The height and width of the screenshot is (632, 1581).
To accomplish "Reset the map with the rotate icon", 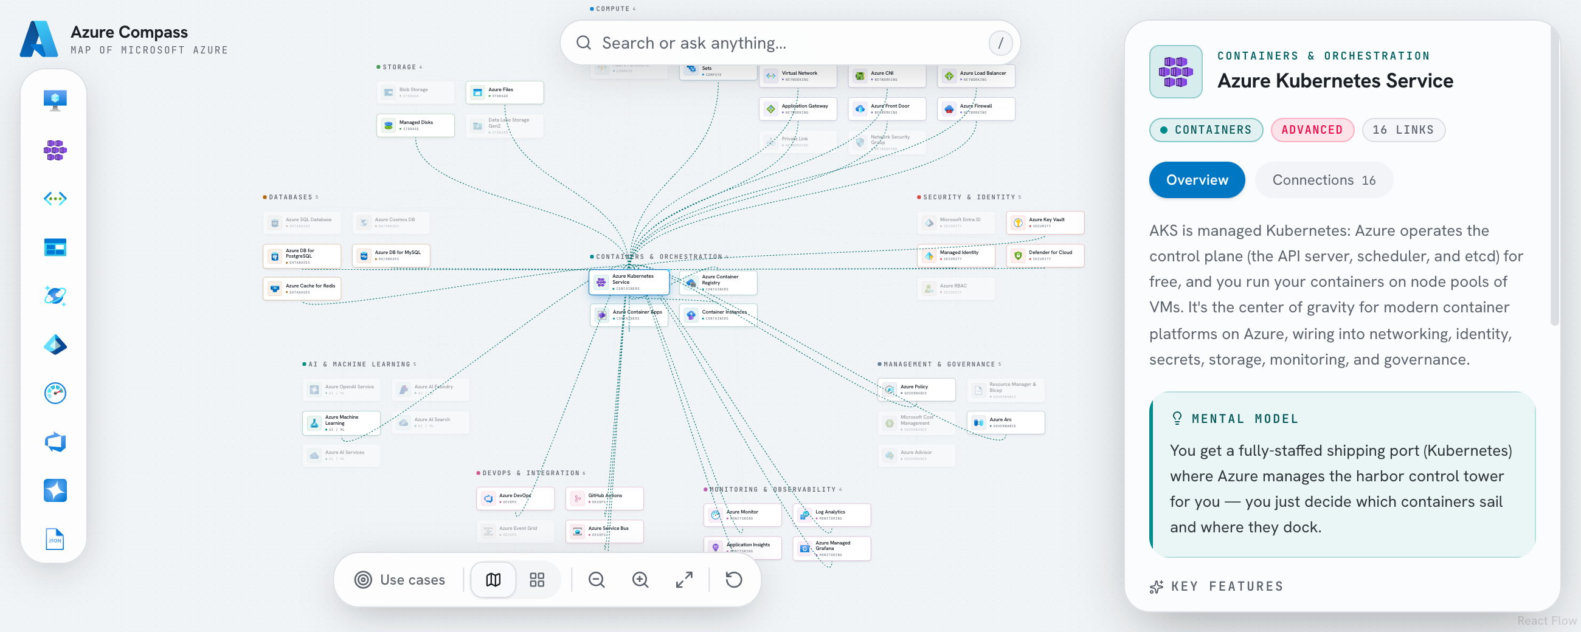I will coord(734,580).
